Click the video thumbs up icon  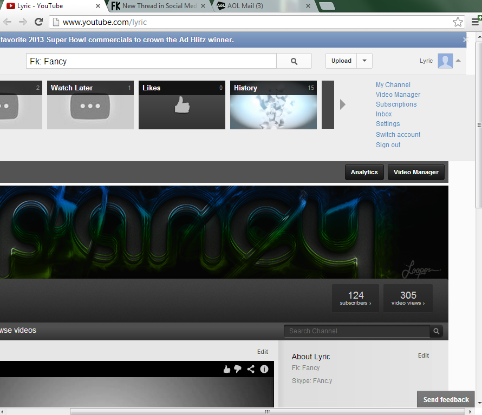227,369
